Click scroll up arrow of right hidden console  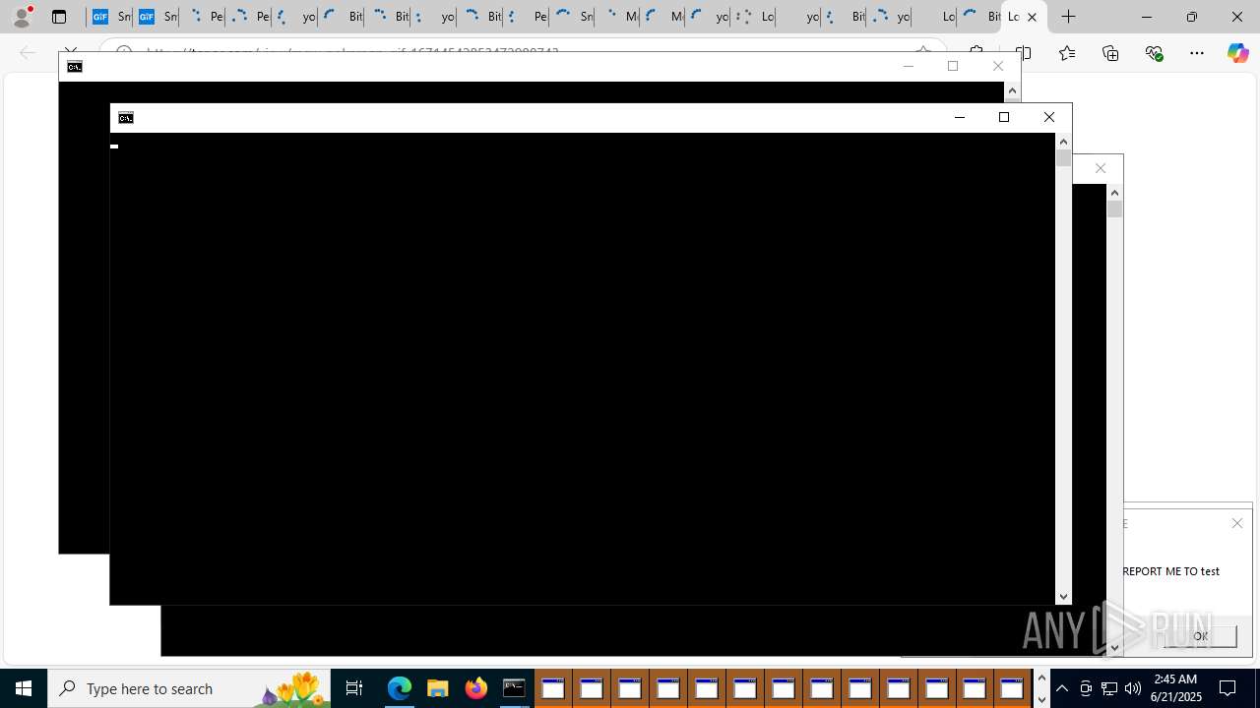click(1114, 193)
